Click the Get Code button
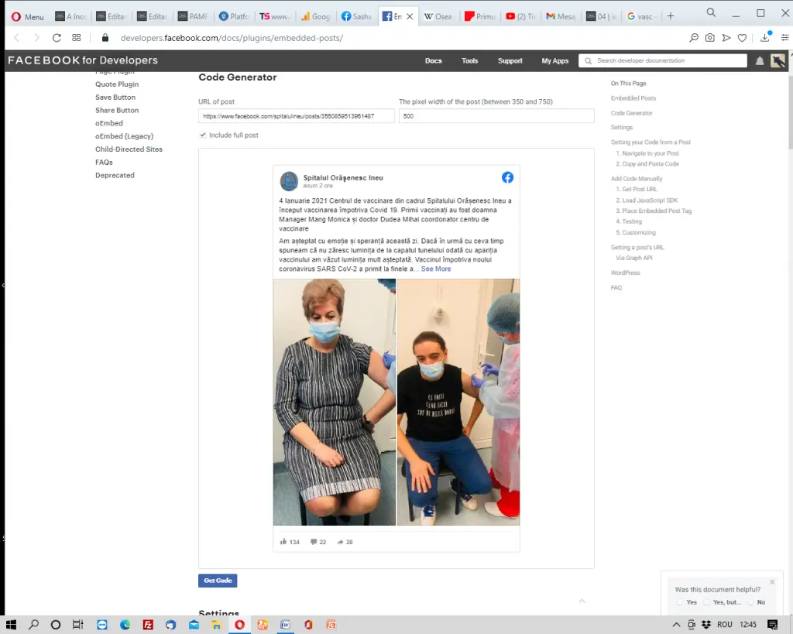The height and width of the screenshot is (634, 793). 218,581
